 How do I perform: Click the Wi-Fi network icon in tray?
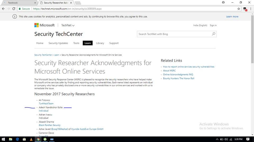click(231, 139)
